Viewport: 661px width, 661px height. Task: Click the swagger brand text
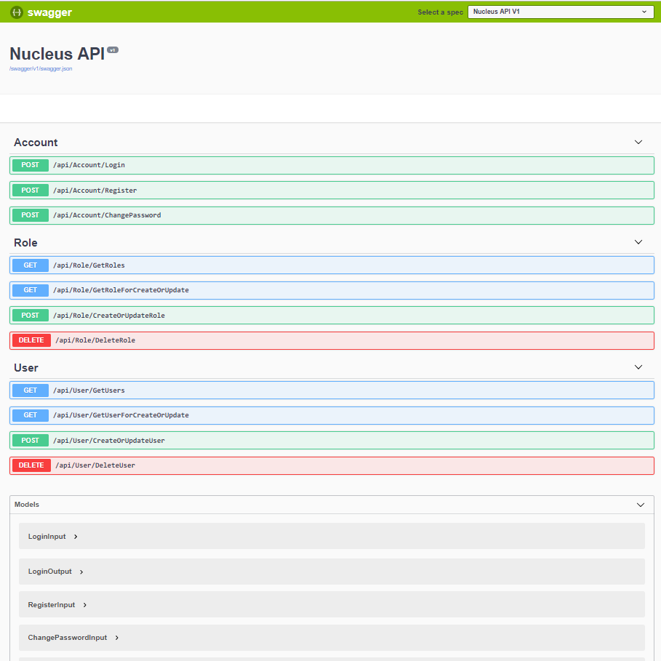click(x=49, y=12)
